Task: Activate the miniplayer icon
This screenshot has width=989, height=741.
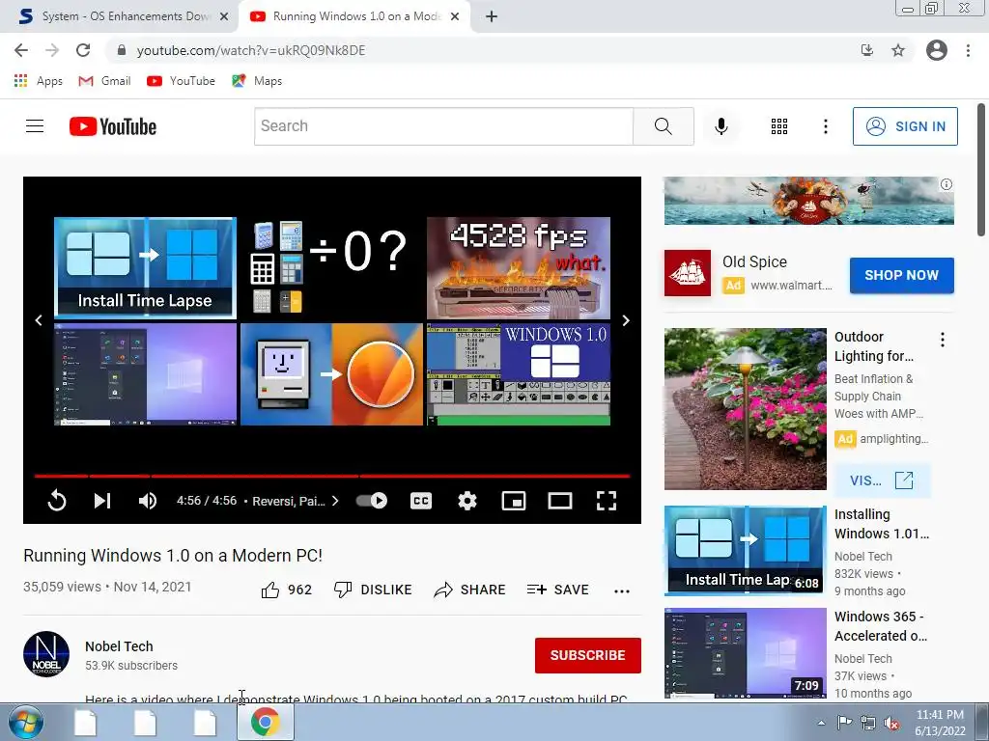Action: (514, 501)
